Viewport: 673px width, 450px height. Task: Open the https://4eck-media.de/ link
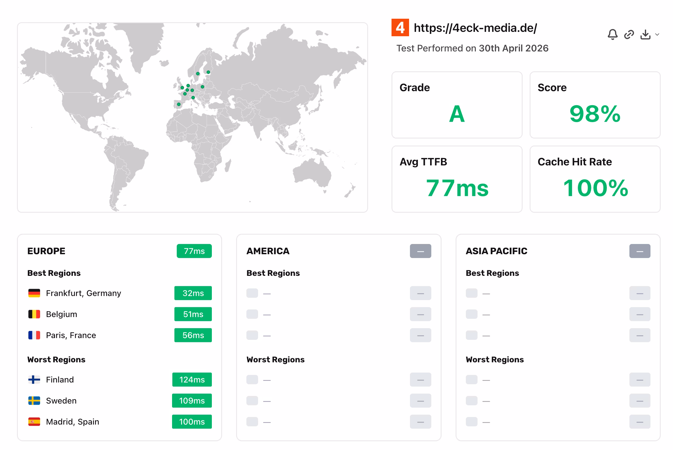475,28
